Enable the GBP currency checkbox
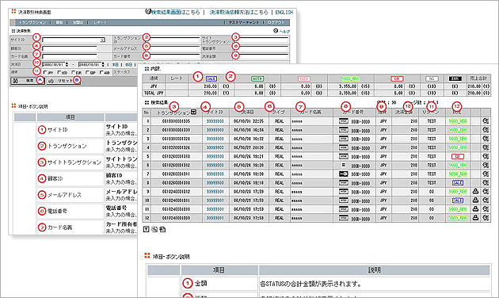This screenshot has height=298, width=499. coord(87,73)
